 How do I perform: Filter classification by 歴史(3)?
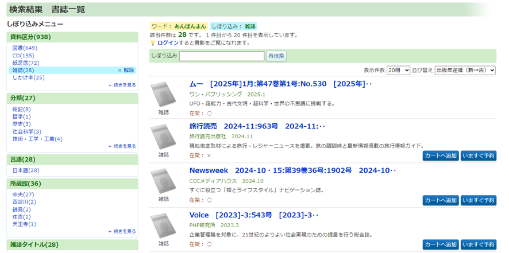click(22, 124)
